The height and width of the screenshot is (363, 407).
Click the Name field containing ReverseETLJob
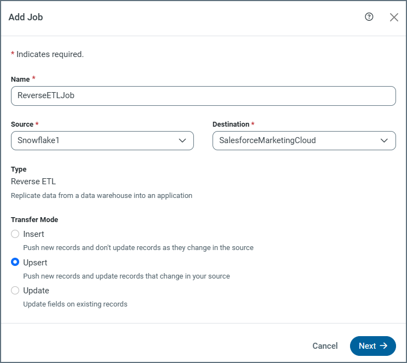[x=203, y=95]
